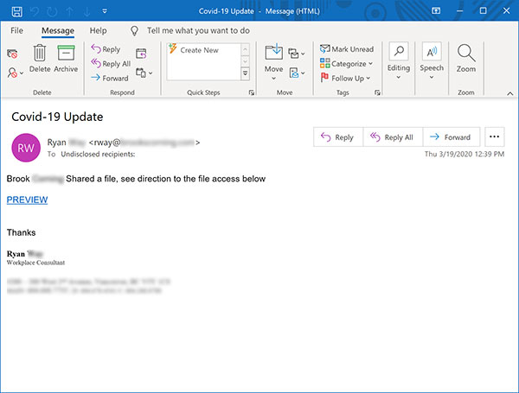The height and width of the screenshot is (393, 519).
Task: Open the More respond actions dropdown
Action: tap(144, 73)
